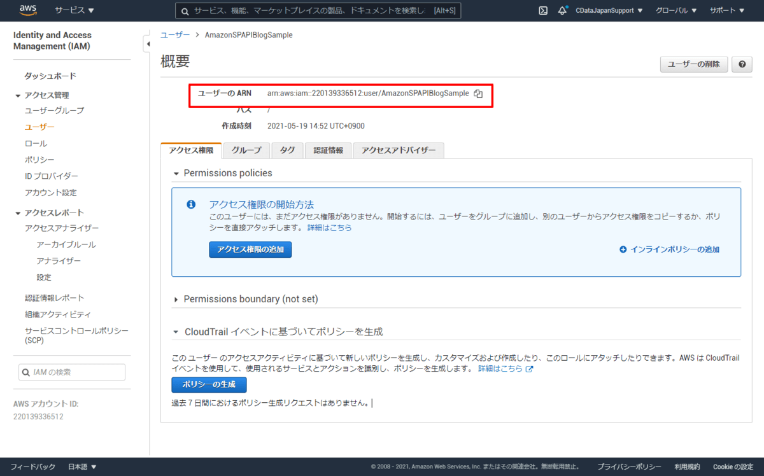Open ダッシュボード in sidebar
The image size is (764, 476).
click(x=50, y=76)
